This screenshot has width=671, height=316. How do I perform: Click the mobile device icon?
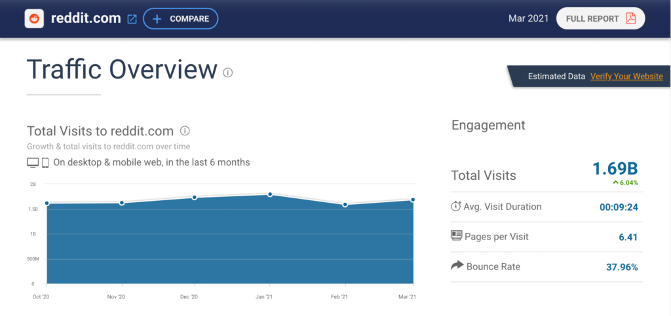46,162
